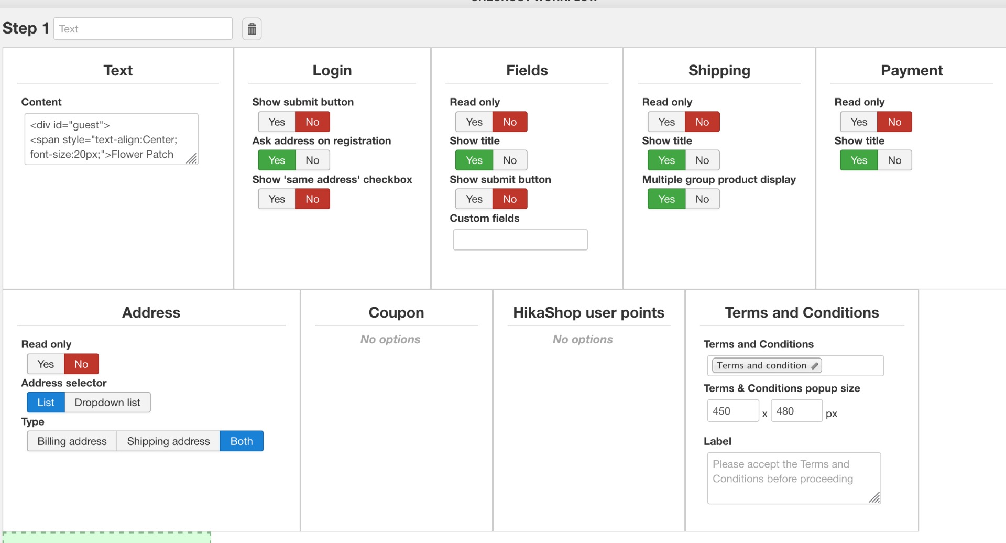Screen dimensions: 1006x543
Task: Click the Custom fields input box
Action: pos(520,240)
